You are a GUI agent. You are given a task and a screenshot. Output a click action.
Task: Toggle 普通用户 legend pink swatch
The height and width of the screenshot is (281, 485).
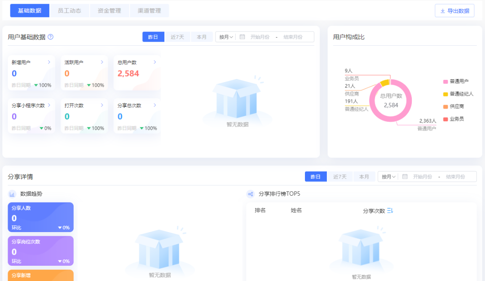(445, 82)
